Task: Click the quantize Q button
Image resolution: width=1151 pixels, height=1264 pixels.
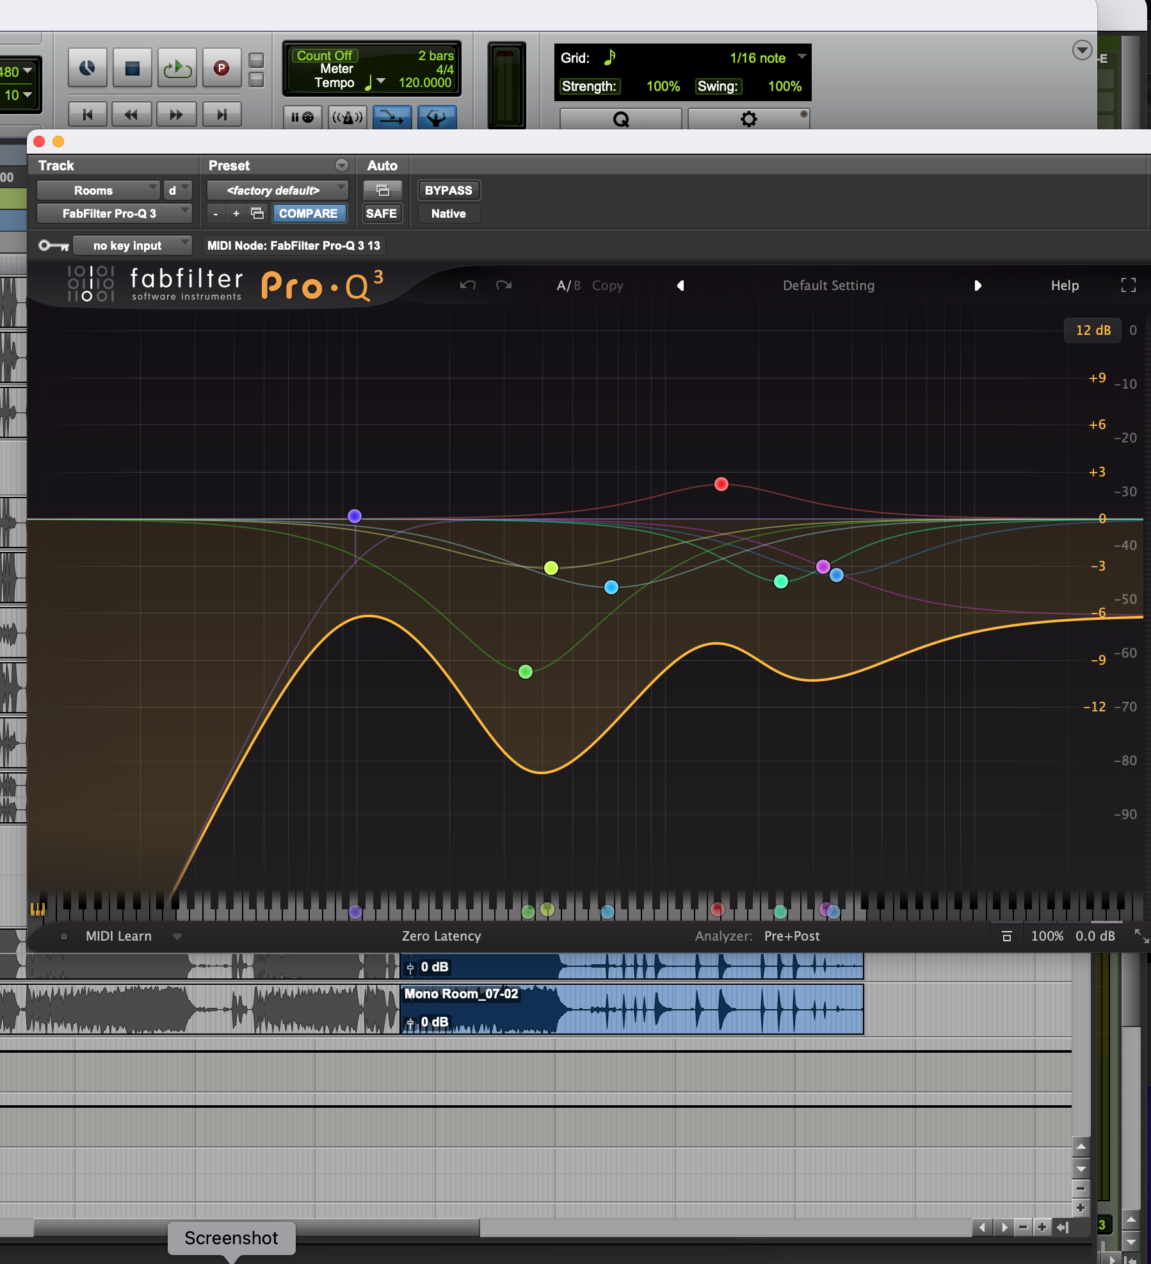Action: [x=620, y=119]
